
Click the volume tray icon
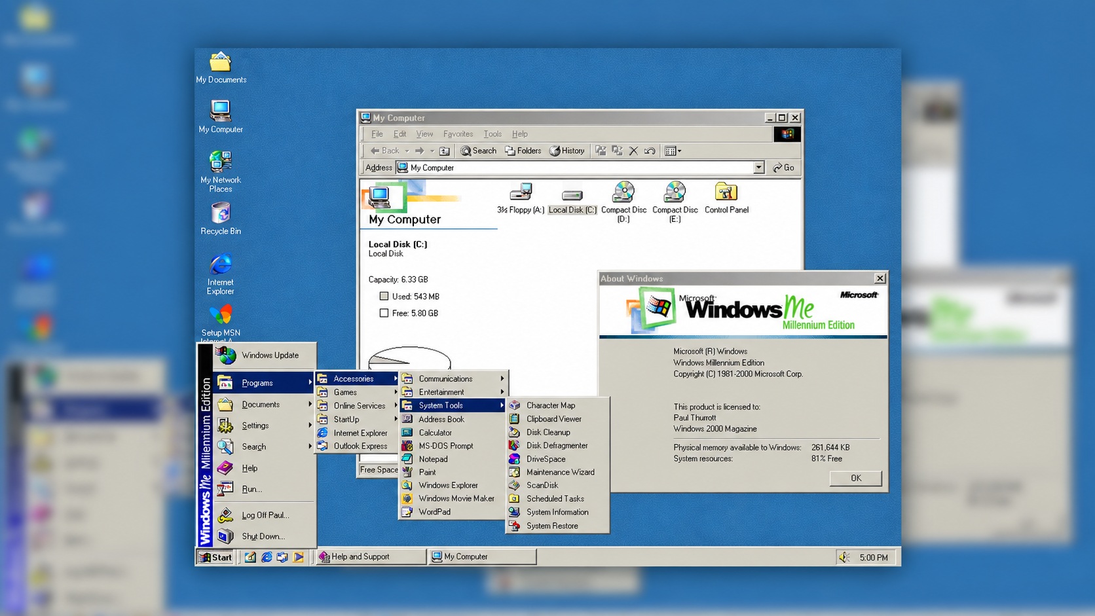845,558
